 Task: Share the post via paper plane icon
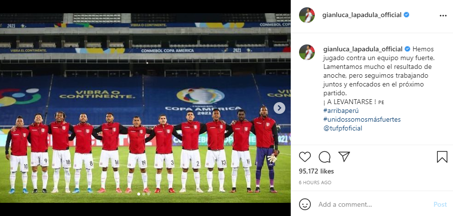pos(344,157)
